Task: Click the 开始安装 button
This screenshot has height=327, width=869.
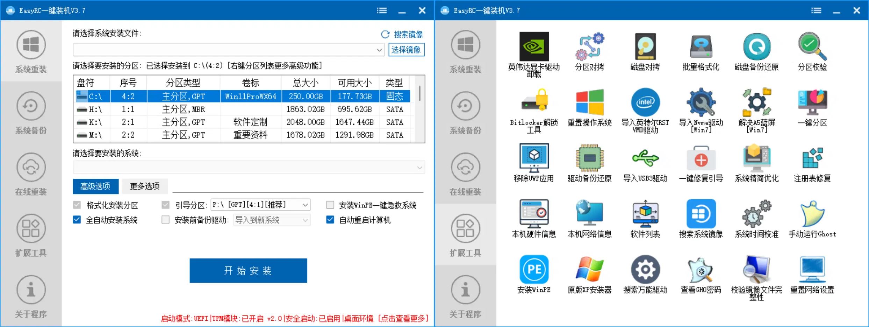Action: (x=248, y=270)
